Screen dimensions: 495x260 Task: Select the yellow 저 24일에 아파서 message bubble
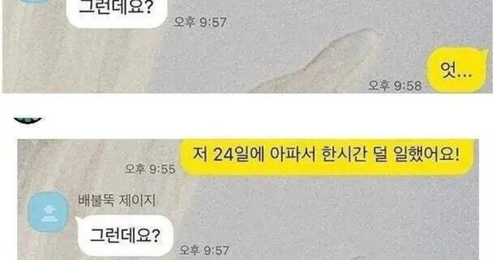tap(327, 157)
